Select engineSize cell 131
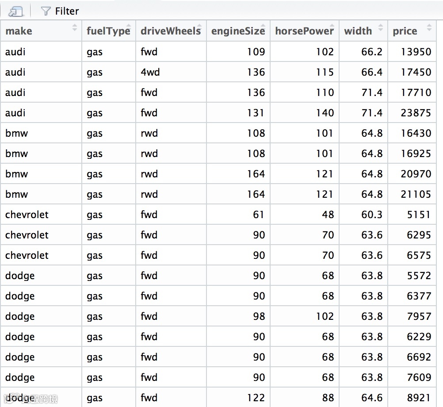The height and width of the screenshot is (407, 443). pyautogui.click(x=238, y=113)
